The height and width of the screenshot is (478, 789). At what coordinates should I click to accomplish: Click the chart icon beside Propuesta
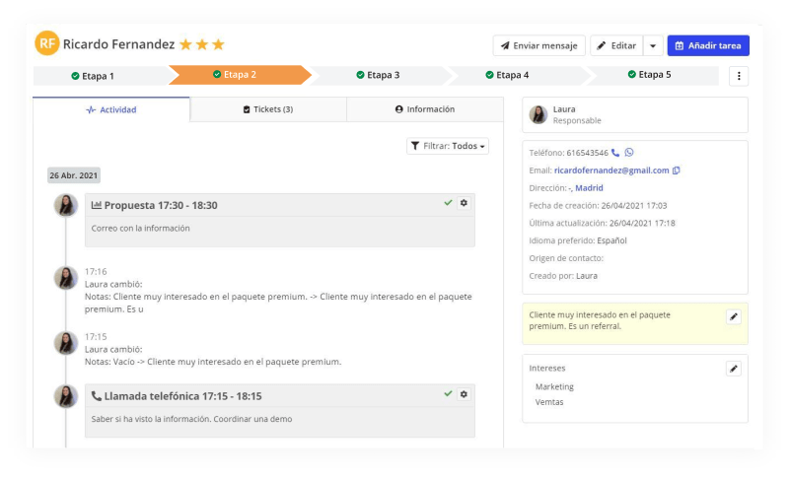96,205
